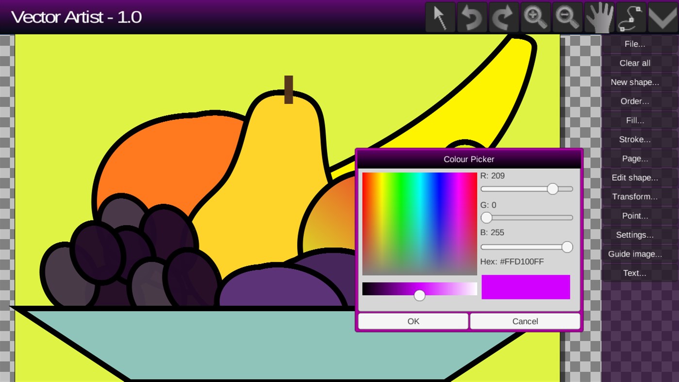Open the Fill options
The width and height of the screenshot is (679, 382).
tap(634, 120)
